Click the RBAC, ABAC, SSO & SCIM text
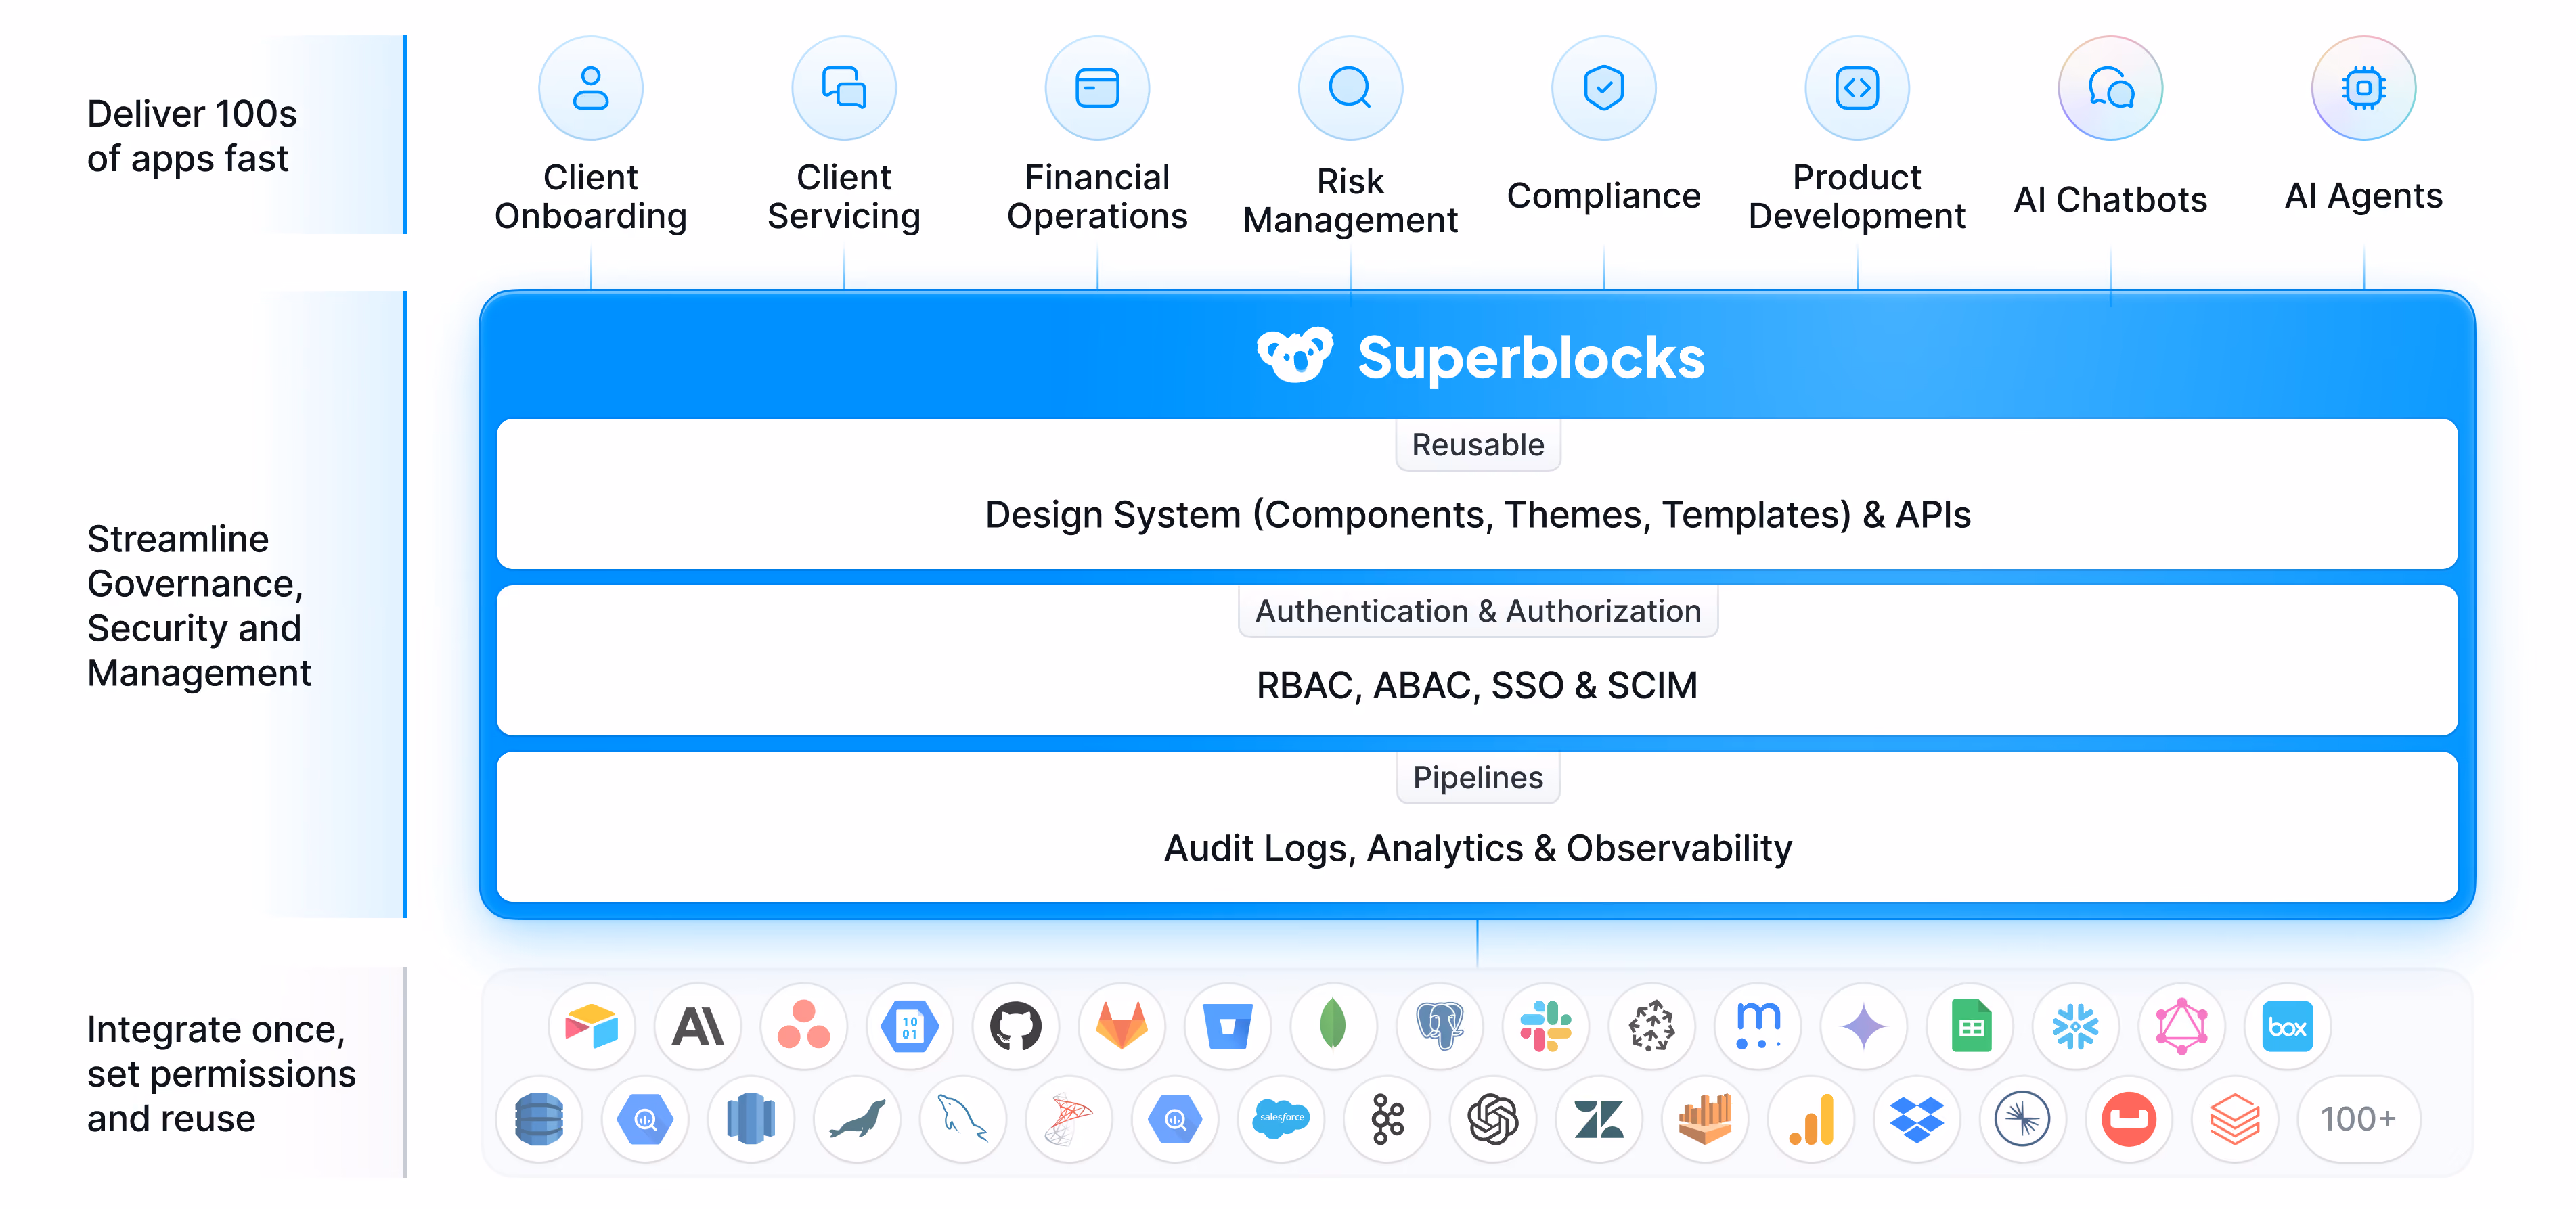The image size is (2576, 1209). pos(1477,685)
